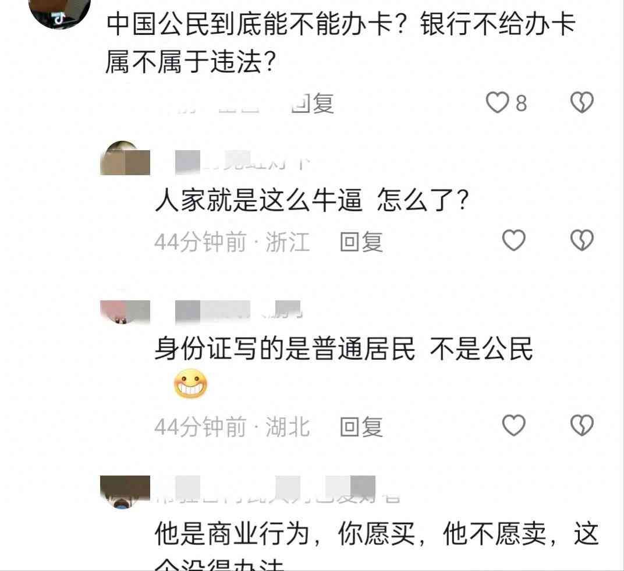Tap username above 人家就是这么牛逼 comment
624x571 pixels.
pos(242,162)
